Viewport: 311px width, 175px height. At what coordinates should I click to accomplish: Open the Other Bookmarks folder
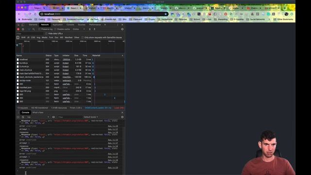[x=283, y=19]
